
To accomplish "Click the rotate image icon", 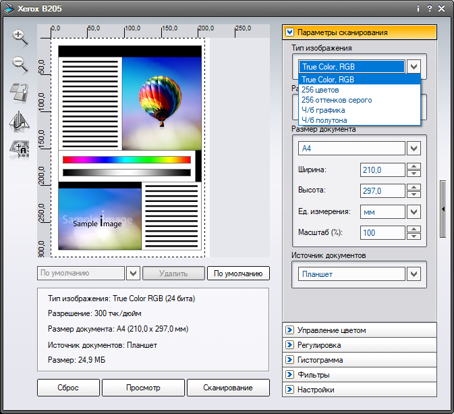I will (x=19, y=93).
